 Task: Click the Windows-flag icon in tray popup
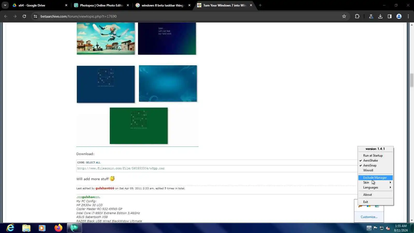368,206
